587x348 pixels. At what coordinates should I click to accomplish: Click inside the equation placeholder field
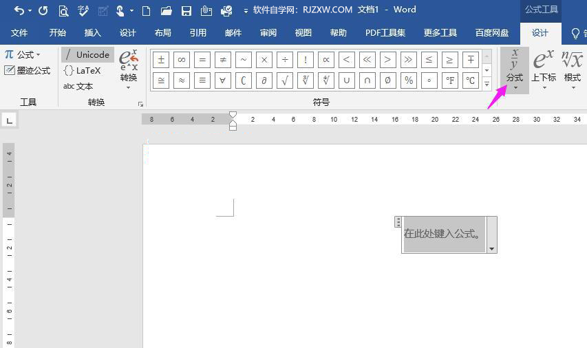point(442,234)
